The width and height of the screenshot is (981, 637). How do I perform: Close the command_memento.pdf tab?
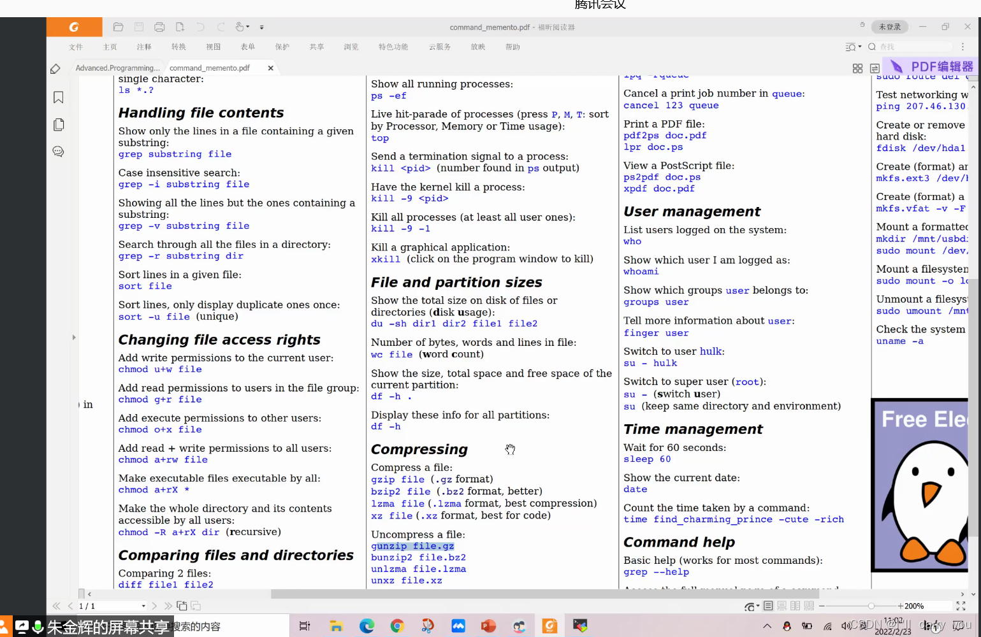click(270, 68)
